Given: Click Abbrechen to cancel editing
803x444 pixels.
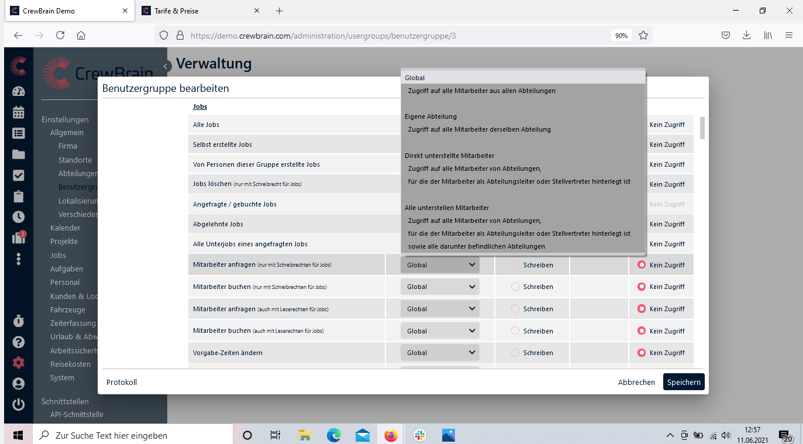Looking at the screenshot, I should (x=636, y=382).
